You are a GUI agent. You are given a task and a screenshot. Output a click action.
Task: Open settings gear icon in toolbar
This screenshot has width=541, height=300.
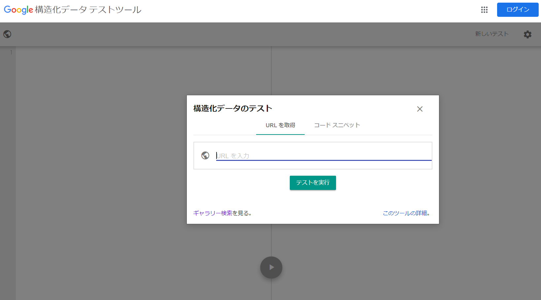click(527, 34)
